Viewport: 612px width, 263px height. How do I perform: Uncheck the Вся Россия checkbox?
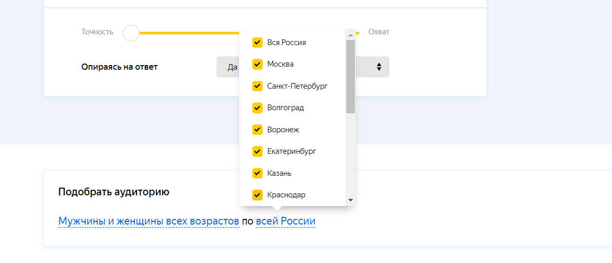pyautogui.click(x=258, y=43)
